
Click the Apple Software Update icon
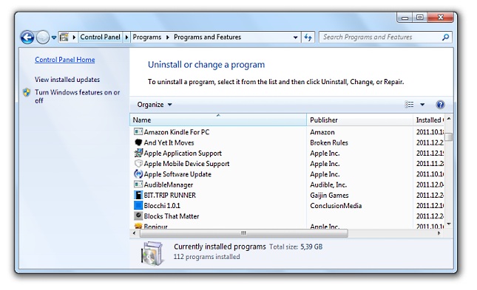138,174
